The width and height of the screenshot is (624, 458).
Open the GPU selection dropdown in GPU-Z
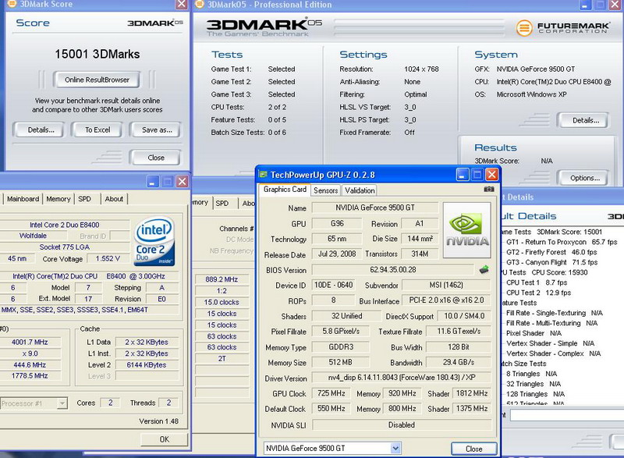(395, 449)
